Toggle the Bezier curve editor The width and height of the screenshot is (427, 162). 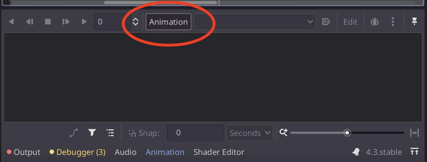pos(74,133)
